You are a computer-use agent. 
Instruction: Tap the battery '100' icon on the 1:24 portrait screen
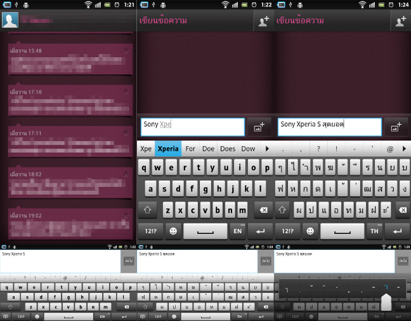pos(281,4)
